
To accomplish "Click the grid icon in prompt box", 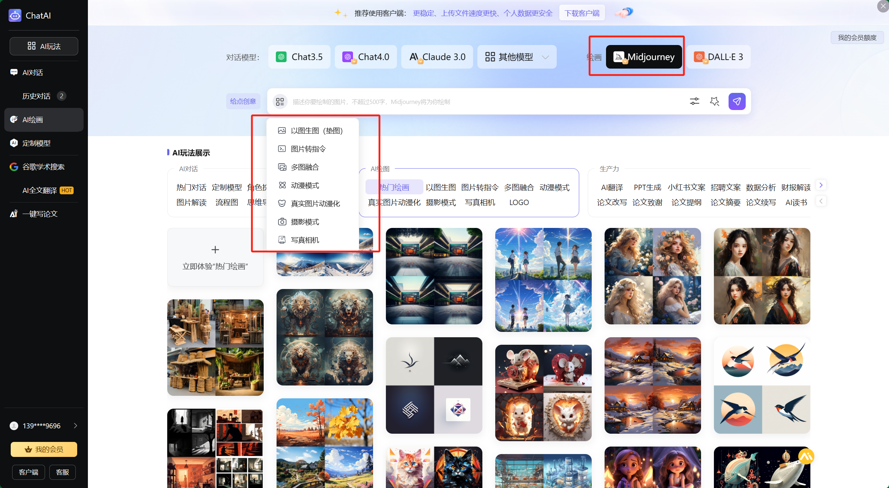I will [x=280, y=102].
